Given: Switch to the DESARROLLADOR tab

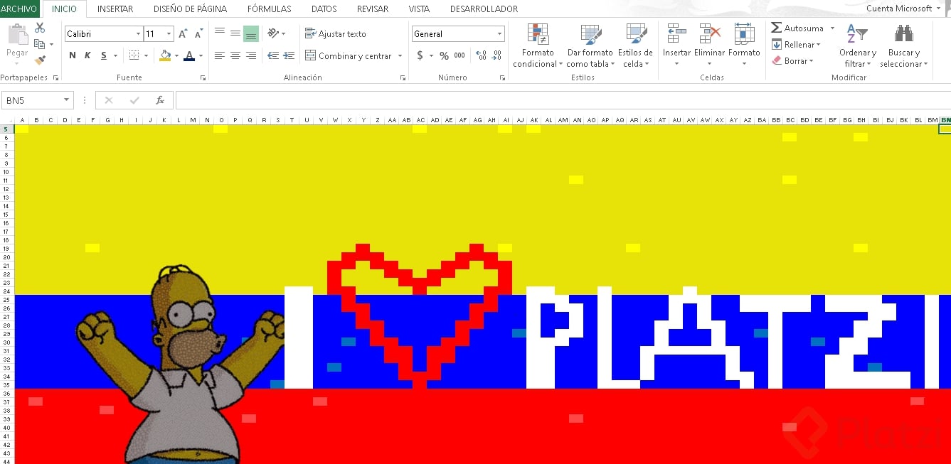Looking at the screenshot, I should (484, 9).
